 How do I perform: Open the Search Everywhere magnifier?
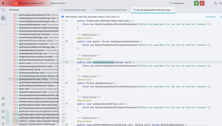pyautogui.click(x=220, y=3)
